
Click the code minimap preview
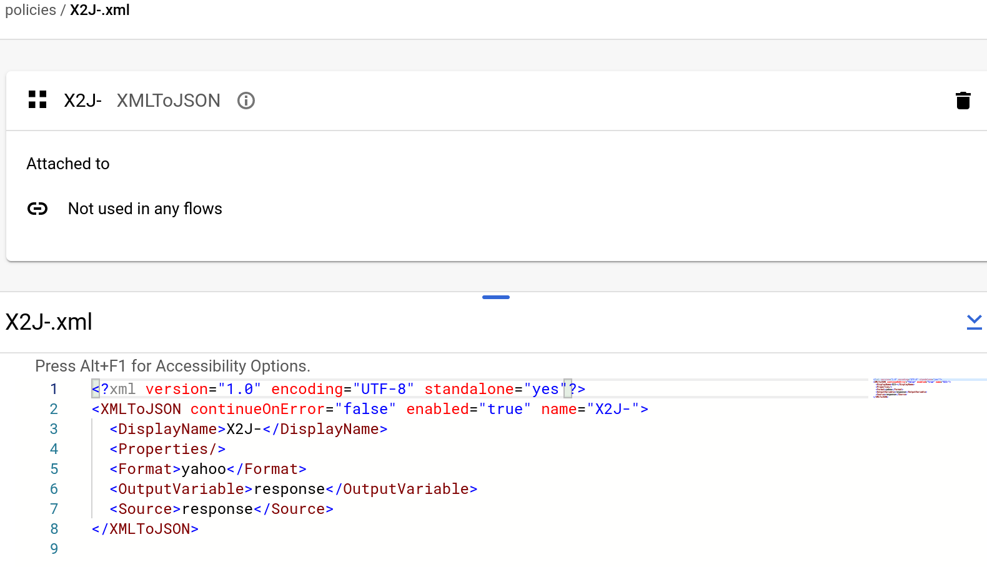tap(911, 388)
